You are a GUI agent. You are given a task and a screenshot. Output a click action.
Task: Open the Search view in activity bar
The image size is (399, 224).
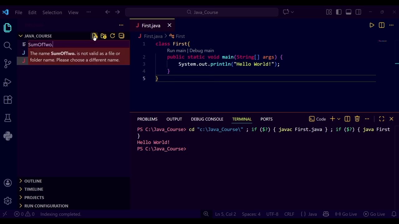point(8,46)
